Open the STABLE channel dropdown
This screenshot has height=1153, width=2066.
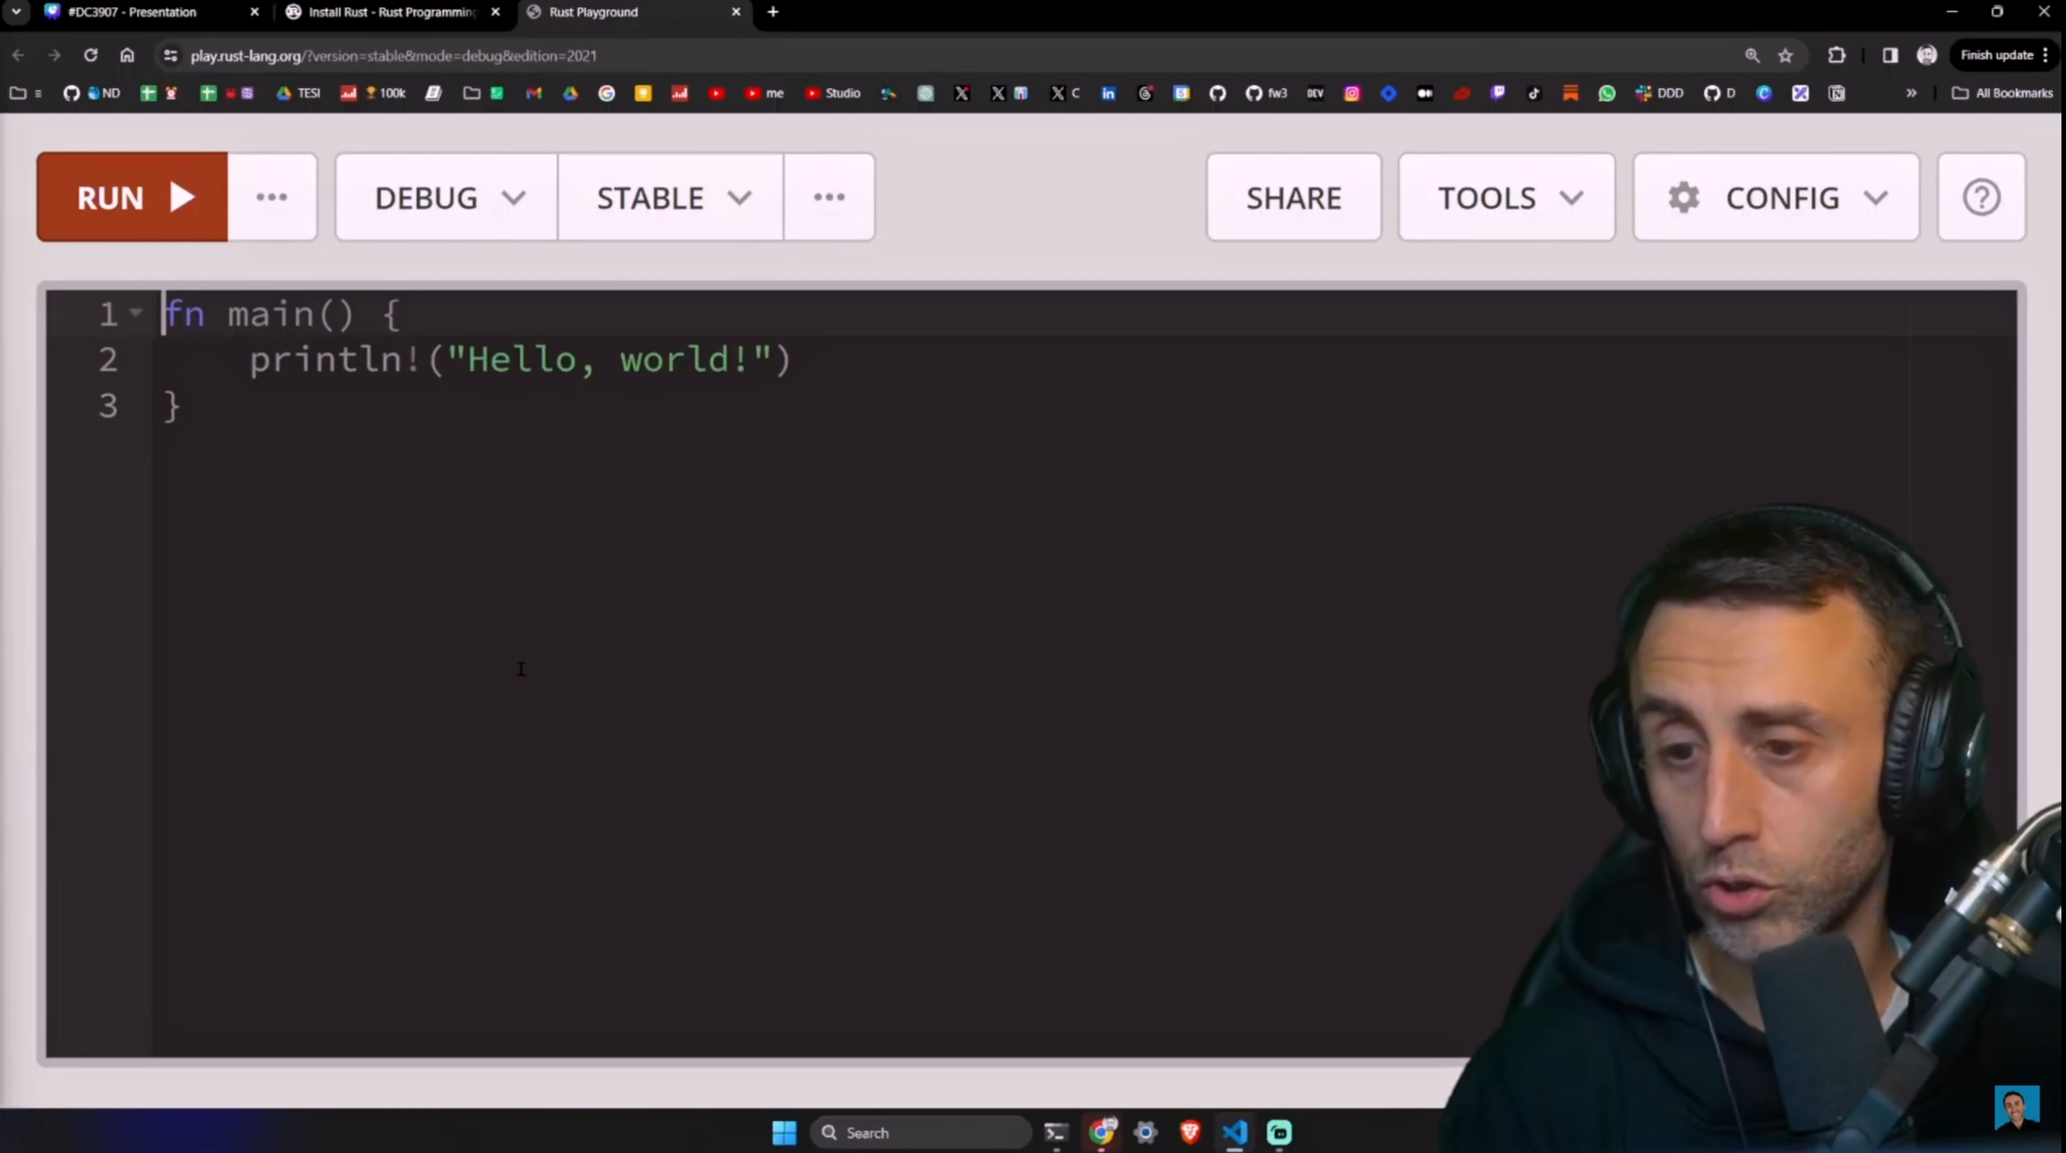[670, 196]
